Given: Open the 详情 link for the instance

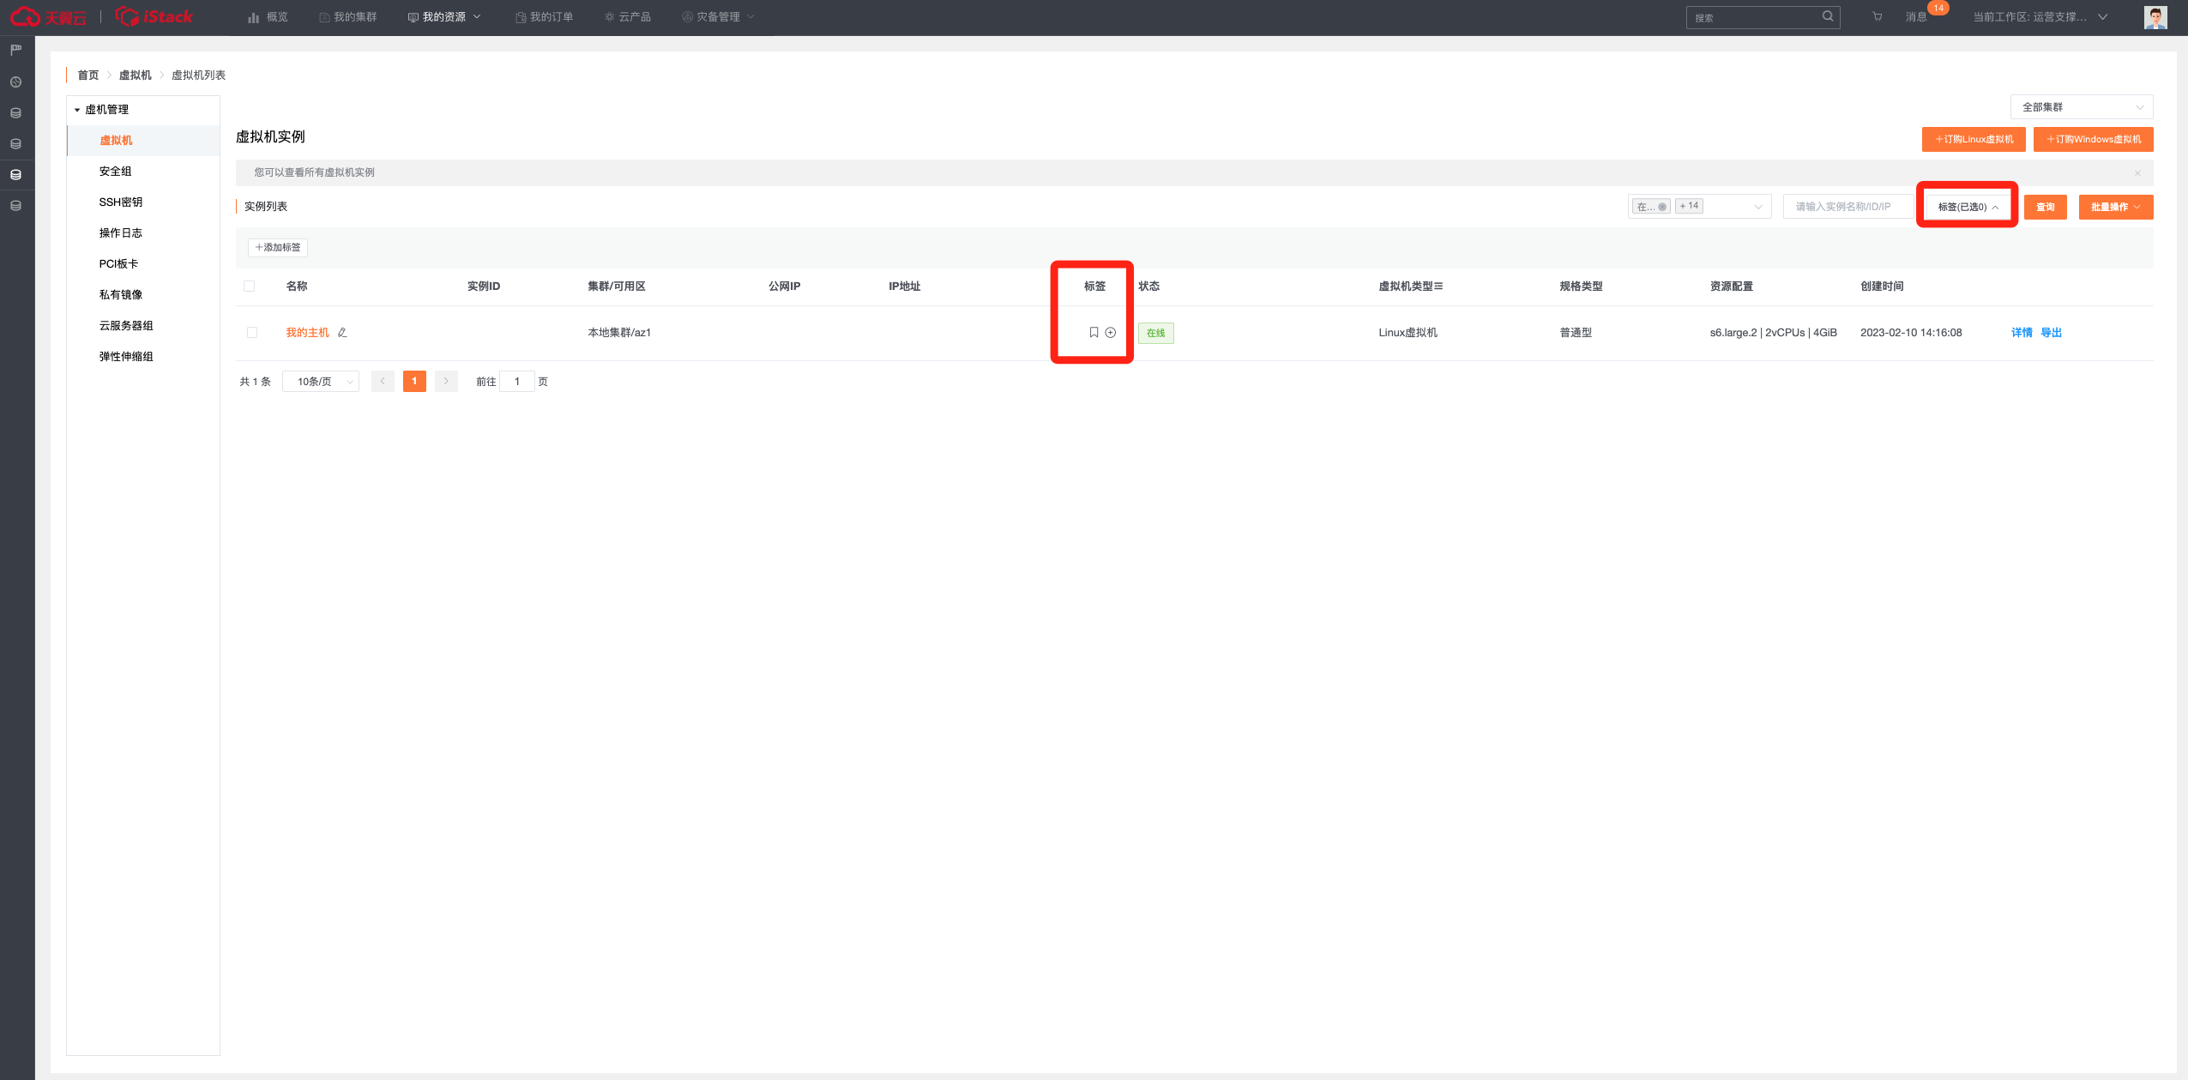Looking at the screenshot, I should pyautogui.click(x=2021, y=333).
